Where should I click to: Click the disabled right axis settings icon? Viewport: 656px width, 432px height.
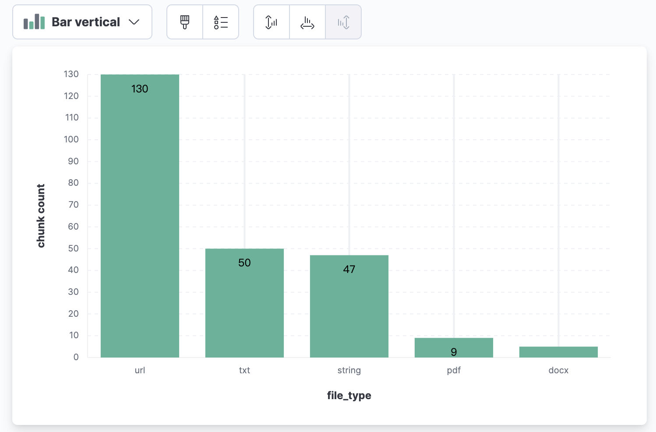tap(343, 22)
